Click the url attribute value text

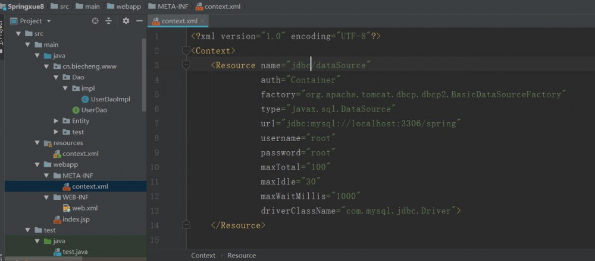tap(371, 124)
